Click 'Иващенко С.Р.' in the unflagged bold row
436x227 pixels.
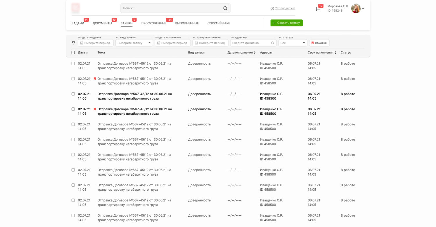coord(271,94)
